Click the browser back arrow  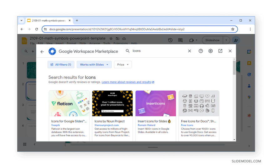pos(22,29)
